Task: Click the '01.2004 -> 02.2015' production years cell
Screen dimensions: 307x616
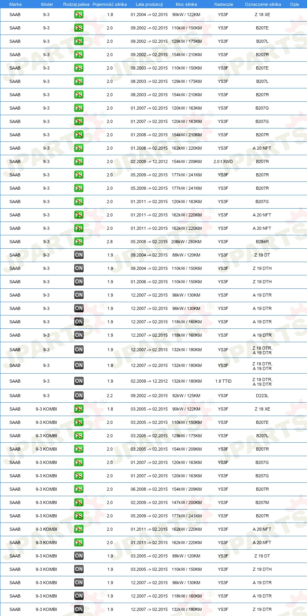Action: pyautogui.click(x=149, y=15)
